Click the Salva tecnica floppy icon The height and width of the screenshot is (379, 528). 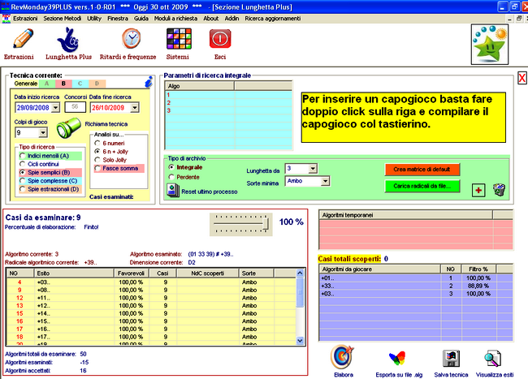click(451, 359)
